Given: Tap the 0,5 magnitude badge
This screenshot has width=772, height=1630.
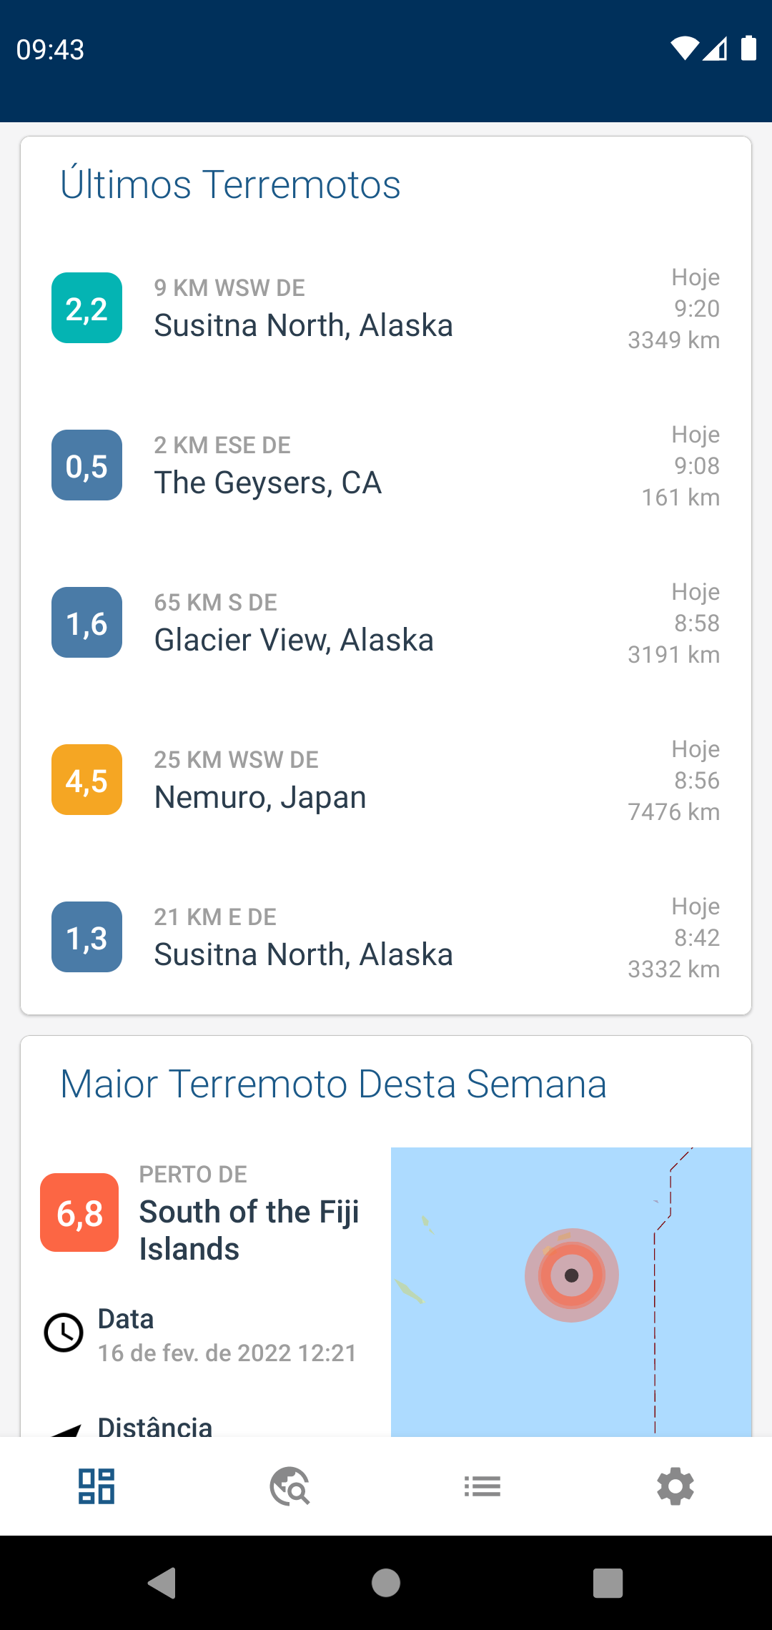Looking at the screenshot, I should (86, 465).
